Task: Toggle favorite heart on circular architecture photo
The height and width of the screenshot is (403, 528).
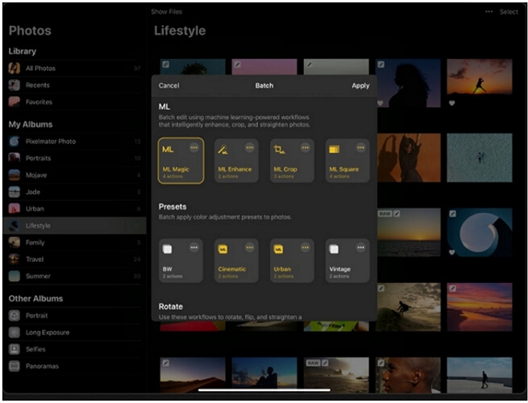Action: point(452,252)
